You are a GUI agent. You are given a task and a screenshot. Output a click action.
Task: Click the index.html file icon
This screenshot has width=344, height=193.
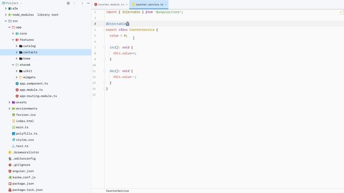(x=13, y=121)
